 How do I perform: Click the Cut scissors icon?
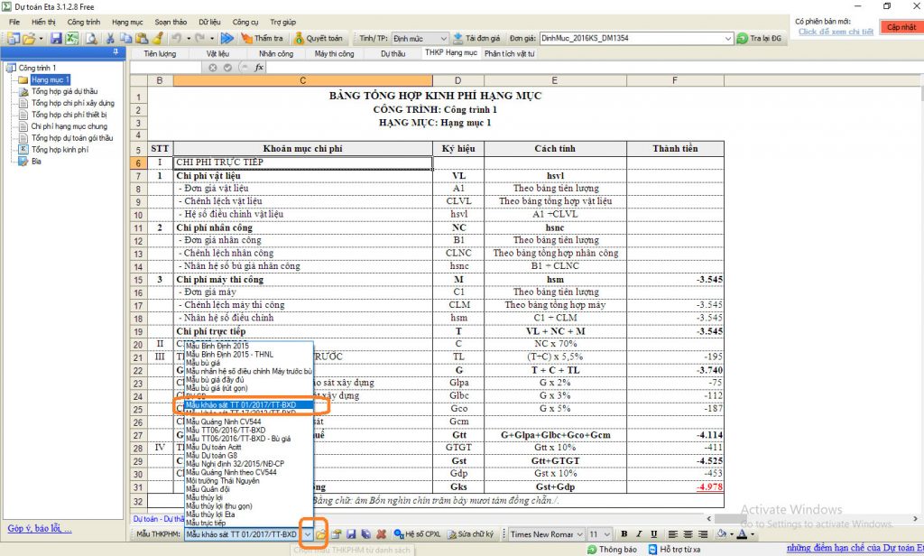click(x=110, y=39)
